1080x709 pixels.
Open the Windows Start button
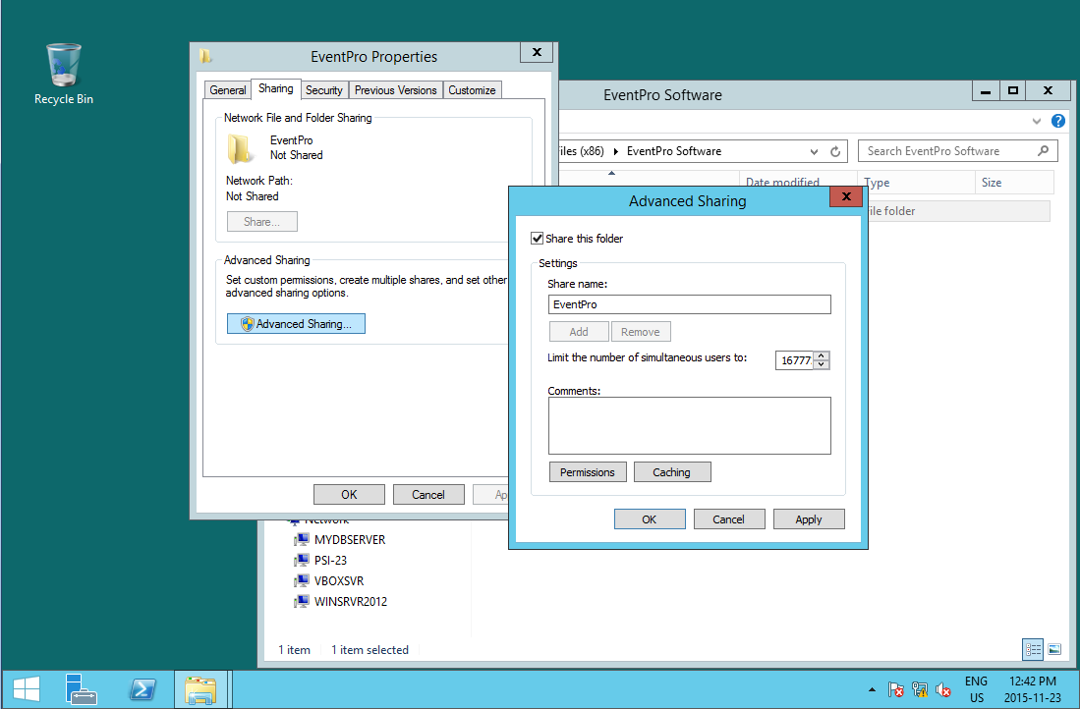click(x=27, y=689)
